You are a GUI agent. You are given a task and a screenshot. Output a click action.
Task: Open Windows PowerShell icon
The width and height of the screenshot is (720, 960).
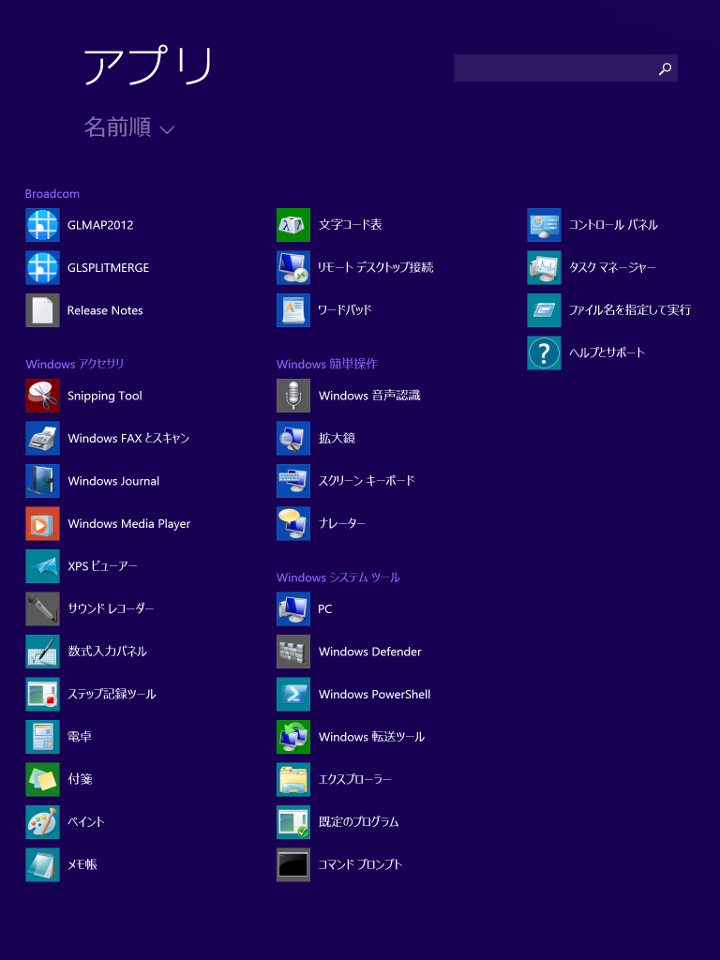pos(293,694)
